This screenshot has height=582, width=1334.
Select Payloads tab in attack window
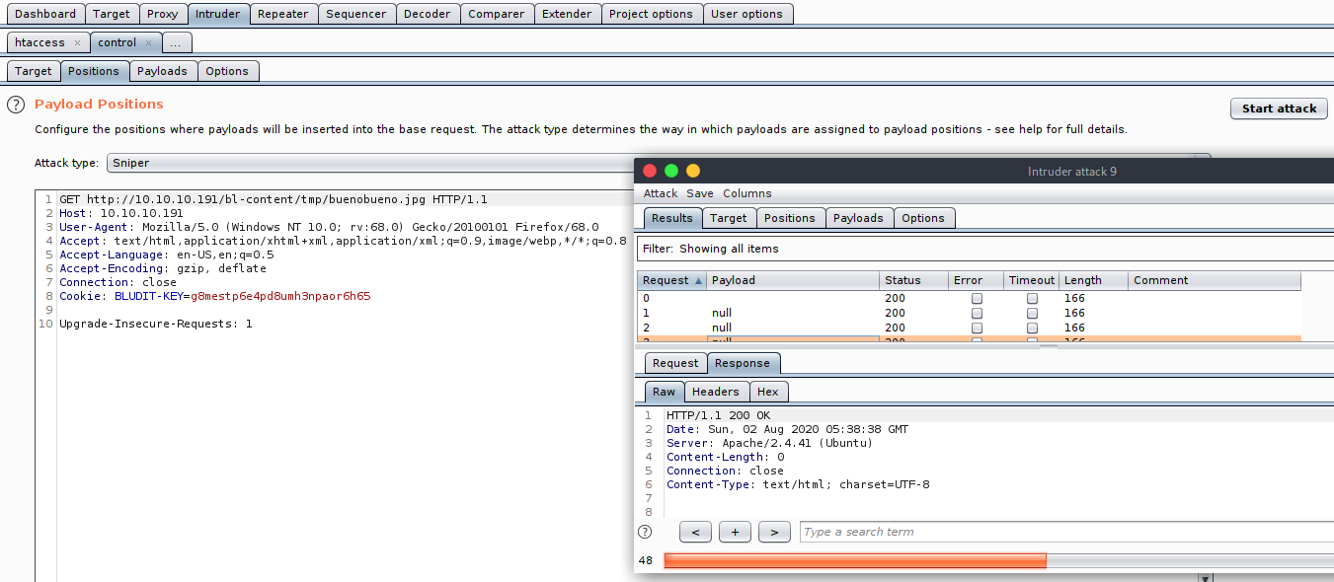click(x=858, y=218)
